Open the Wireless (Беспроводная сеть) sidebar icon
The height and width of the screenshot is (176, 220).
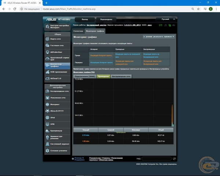(47, 91)
